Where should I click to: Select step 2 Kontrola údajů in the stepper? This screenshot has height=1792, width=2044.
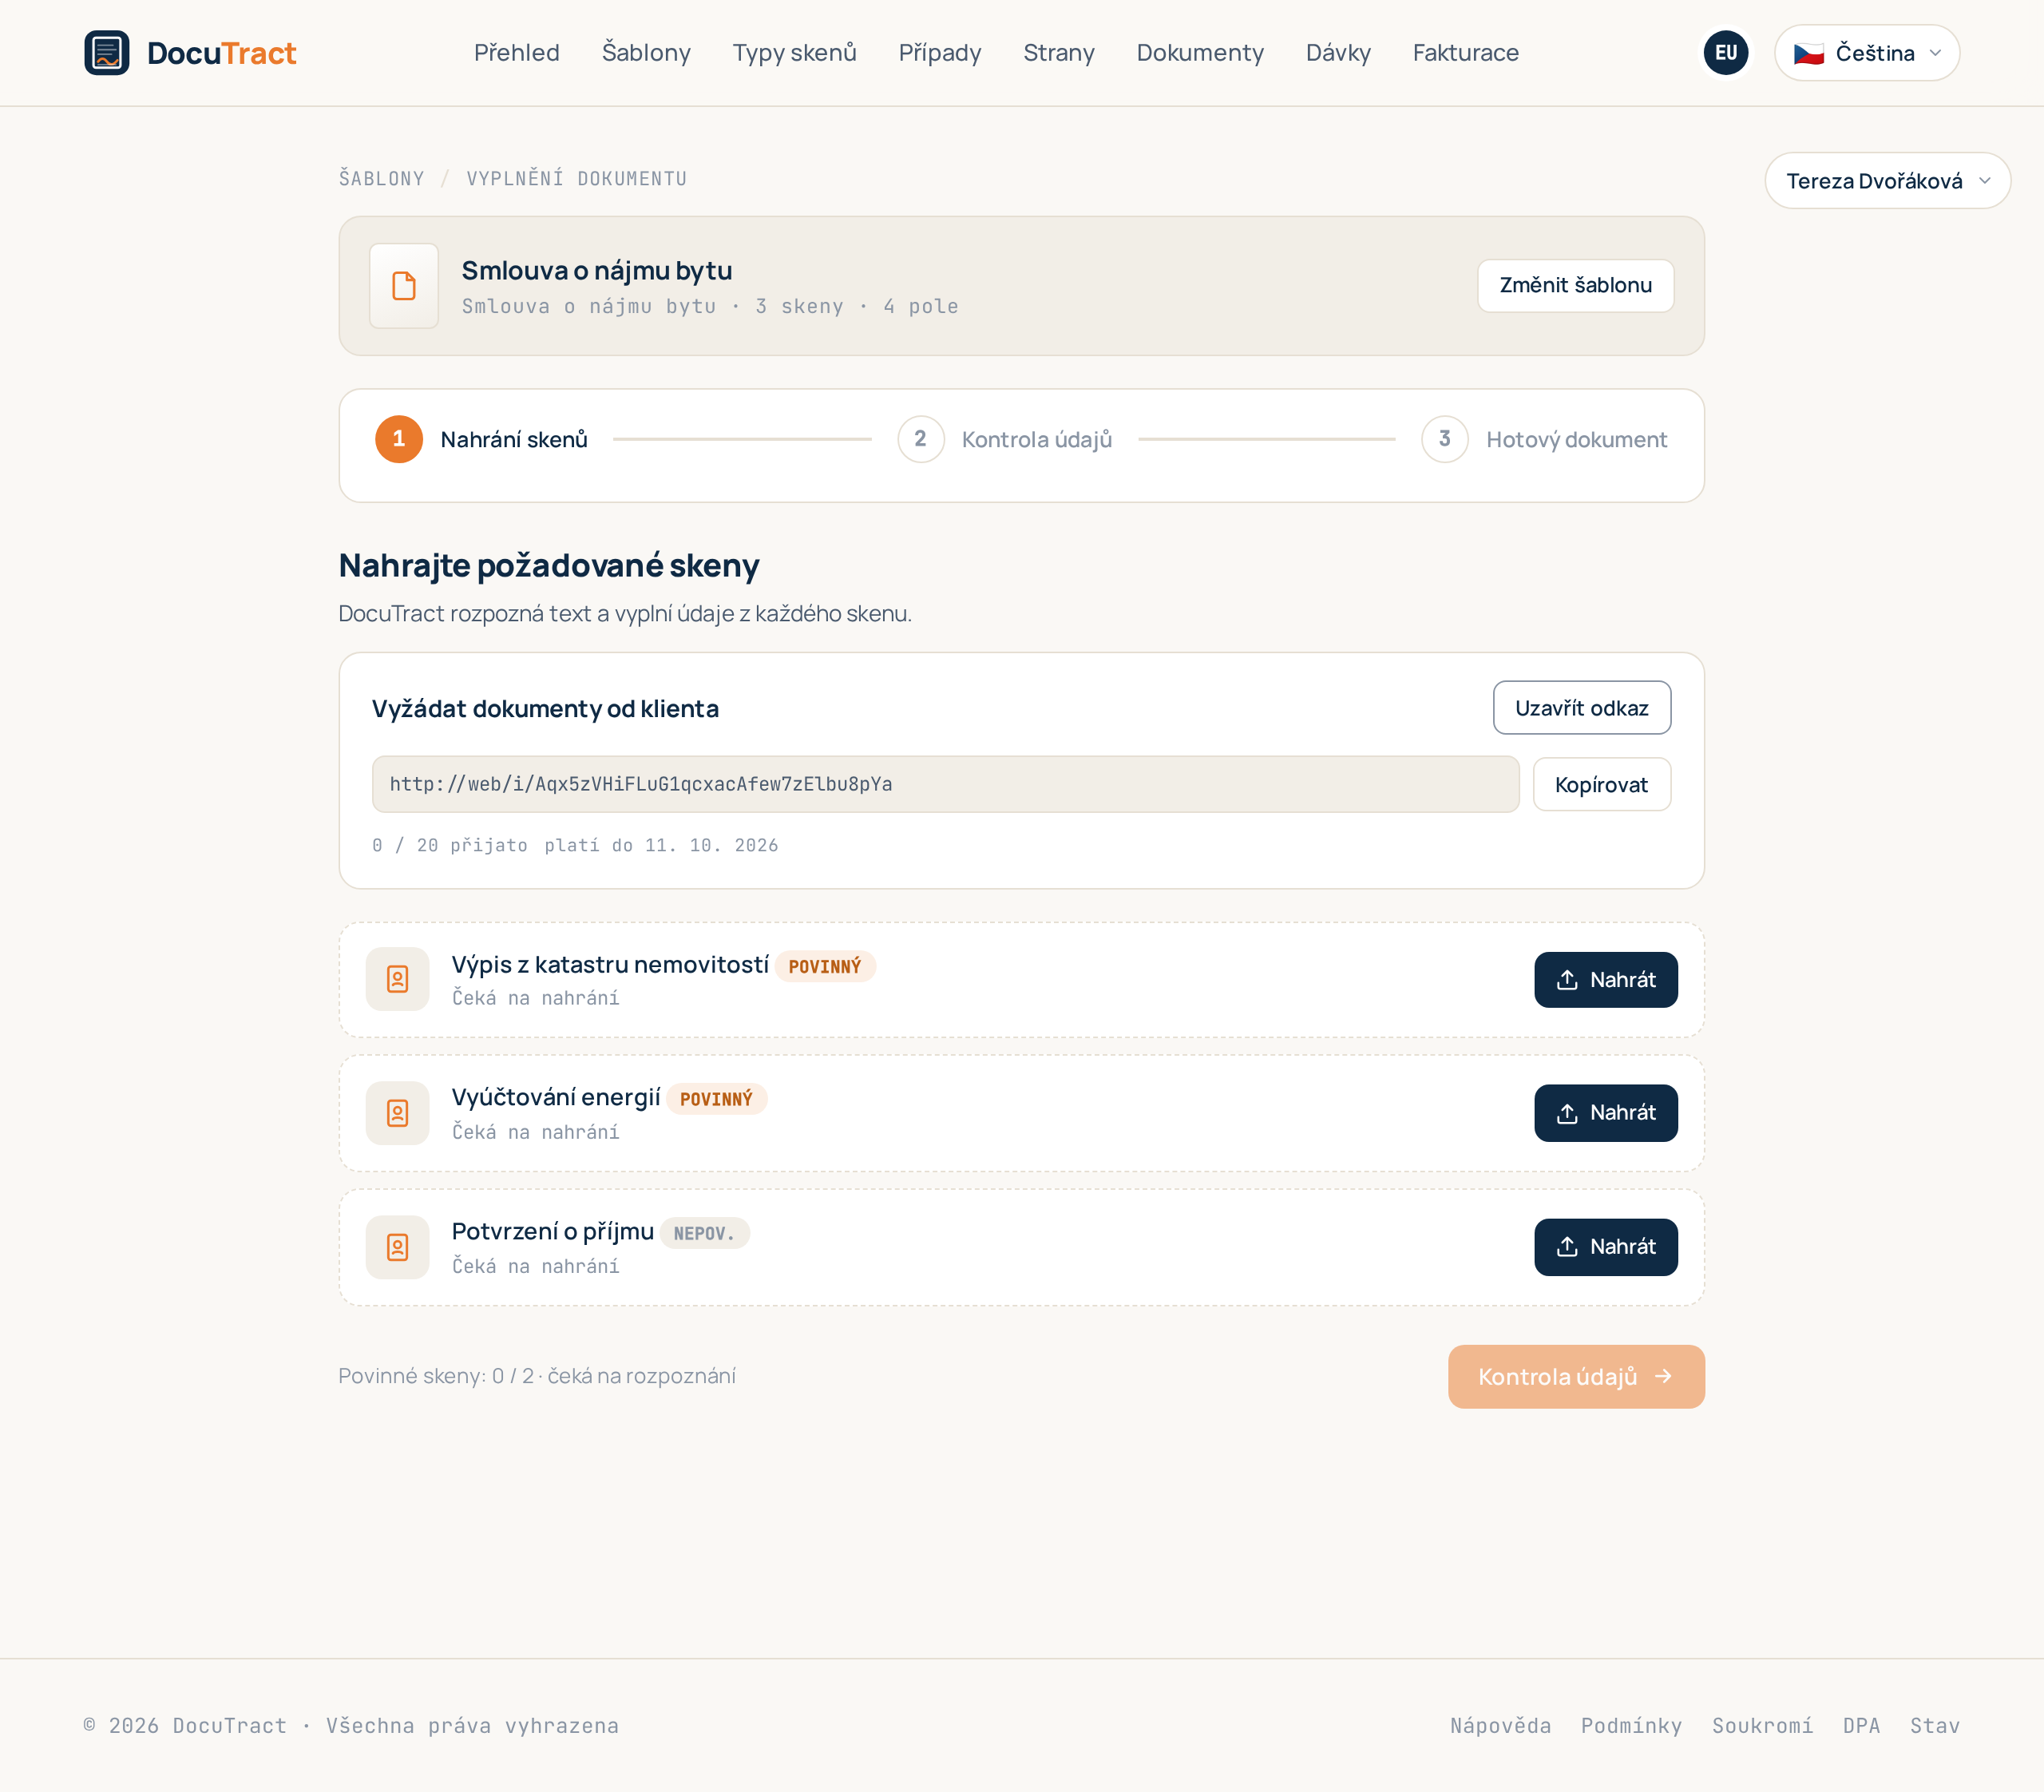1005,439
